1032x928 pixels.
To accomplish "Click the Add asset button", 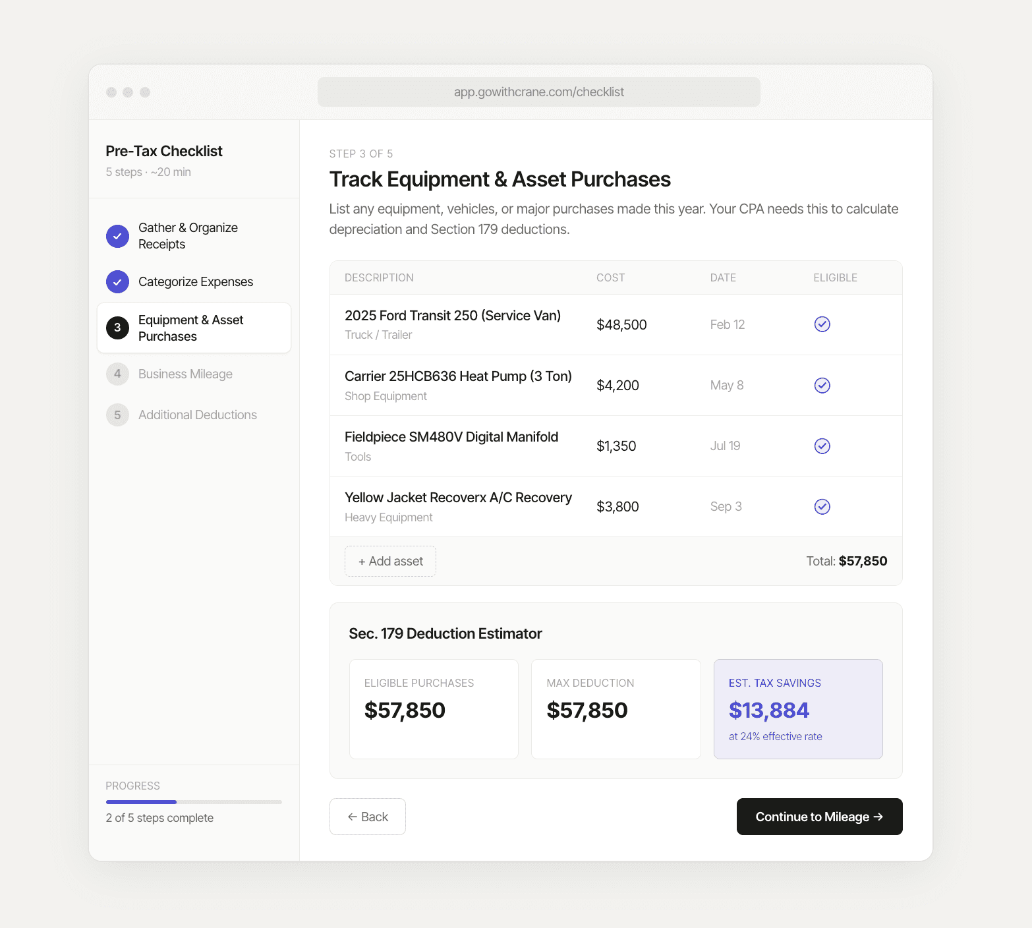I will [390, 561].
